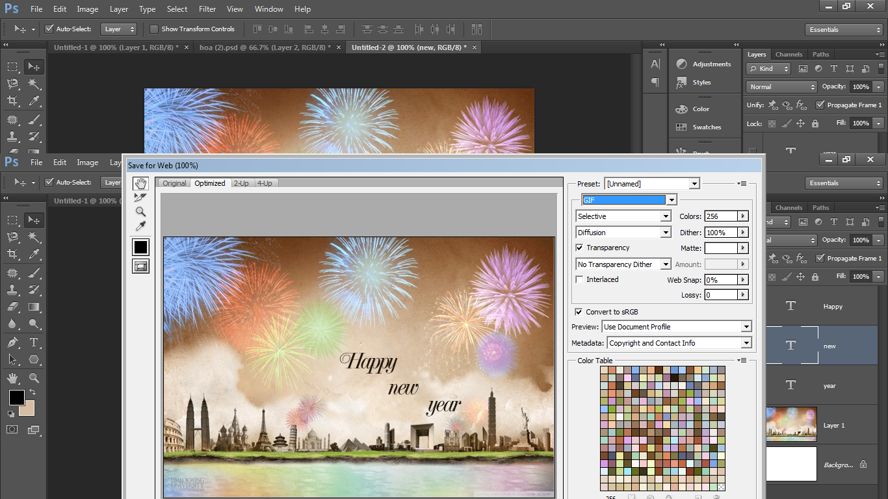Open the Swatches panel
Screen dimensions: 888x499
click(x=699, y=127)
